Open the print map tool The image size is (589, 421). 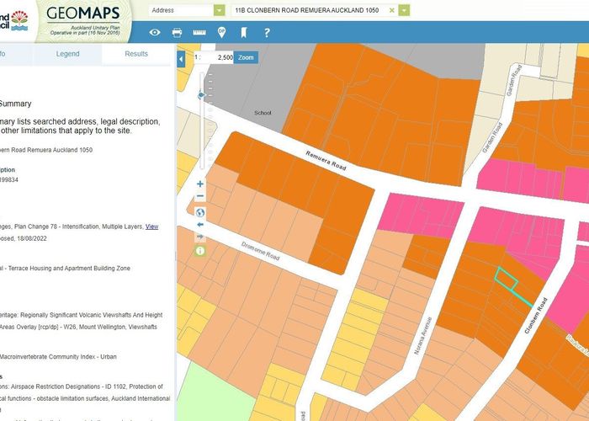(178, 33)
